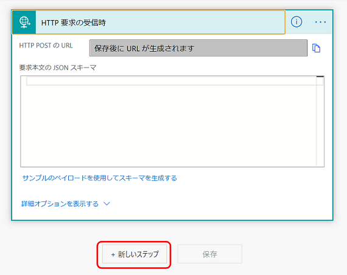
Task: Select the first line of JSON schema editor
Action: pyautogui.click(x=171, y=81)
